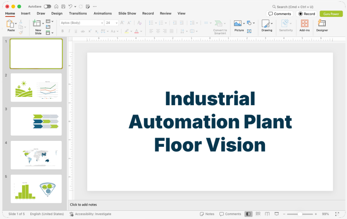The height and width of the screenshot is (219, 347).
Task: Select slide 3 thumbnail with chevron arrows
Action: click(36, 121)
